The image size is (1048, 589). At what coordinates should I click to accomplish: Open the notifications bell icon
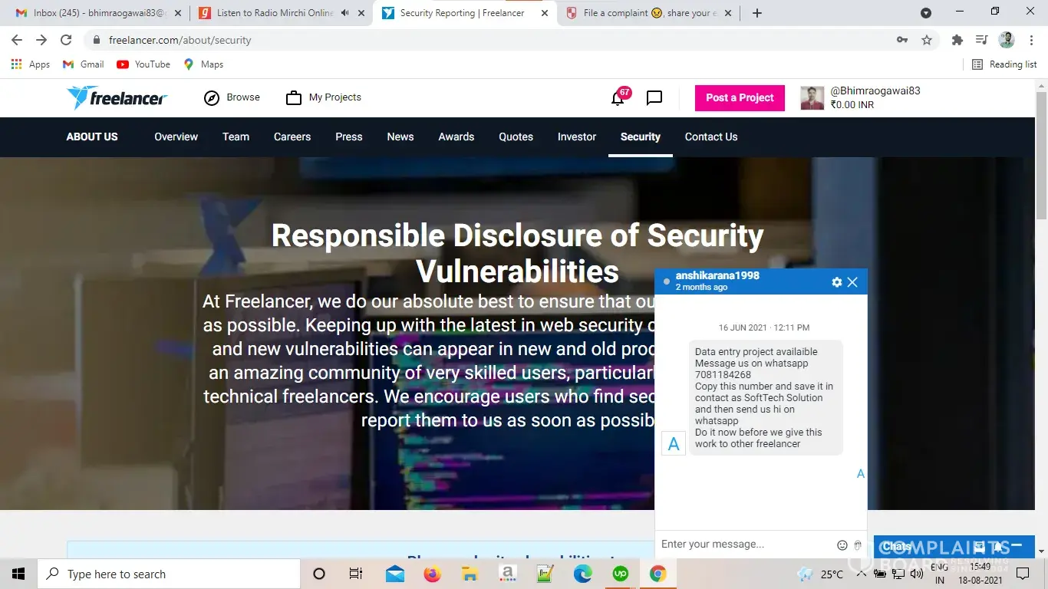pyautogui.click(x=618, y=98)
